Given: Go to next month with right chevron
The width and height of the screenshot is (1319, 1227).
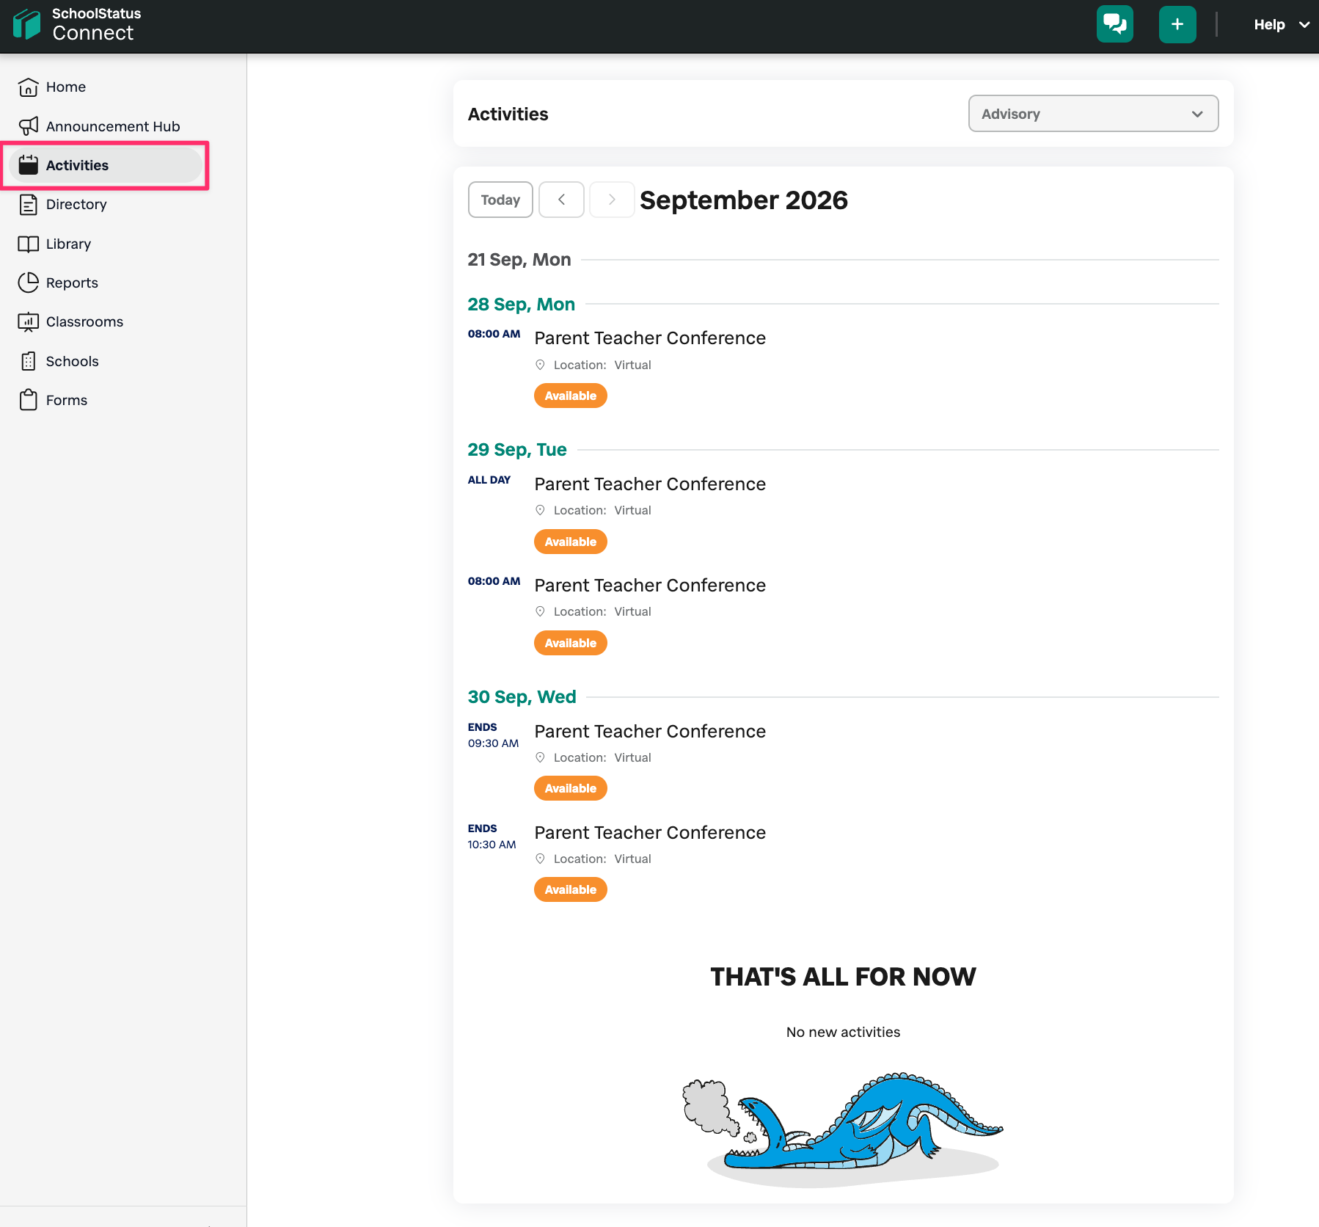Looking at the screenshot, I should 612,200.
